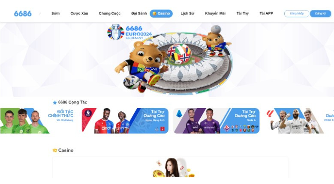The width and height of the screenshot is (334, 184).
Task: Go to Cược Xâu section
Action: (79, 13)
